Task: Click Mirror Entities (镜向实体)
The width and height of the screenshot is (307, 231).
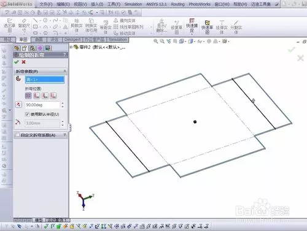Action: 125,20
